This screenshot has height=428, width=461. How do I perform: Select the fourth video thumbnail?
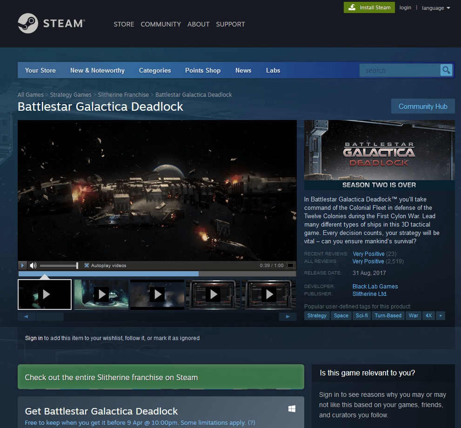click(x=213, y=294)
